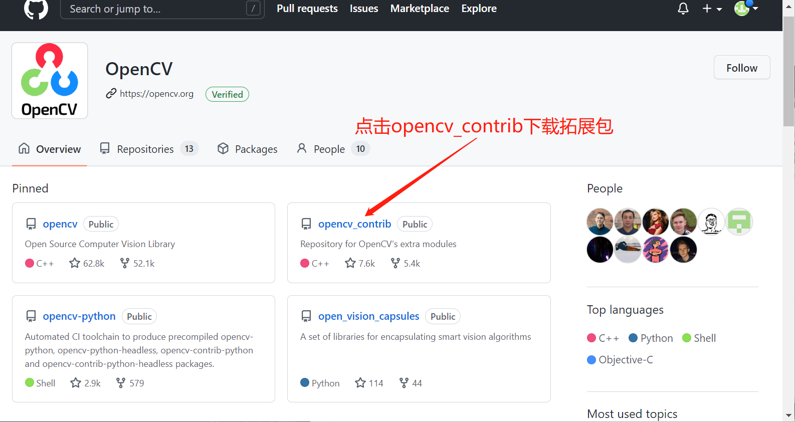
Task: View open_vision_capsules stargazers 114
Action: (x=369, y=383)
